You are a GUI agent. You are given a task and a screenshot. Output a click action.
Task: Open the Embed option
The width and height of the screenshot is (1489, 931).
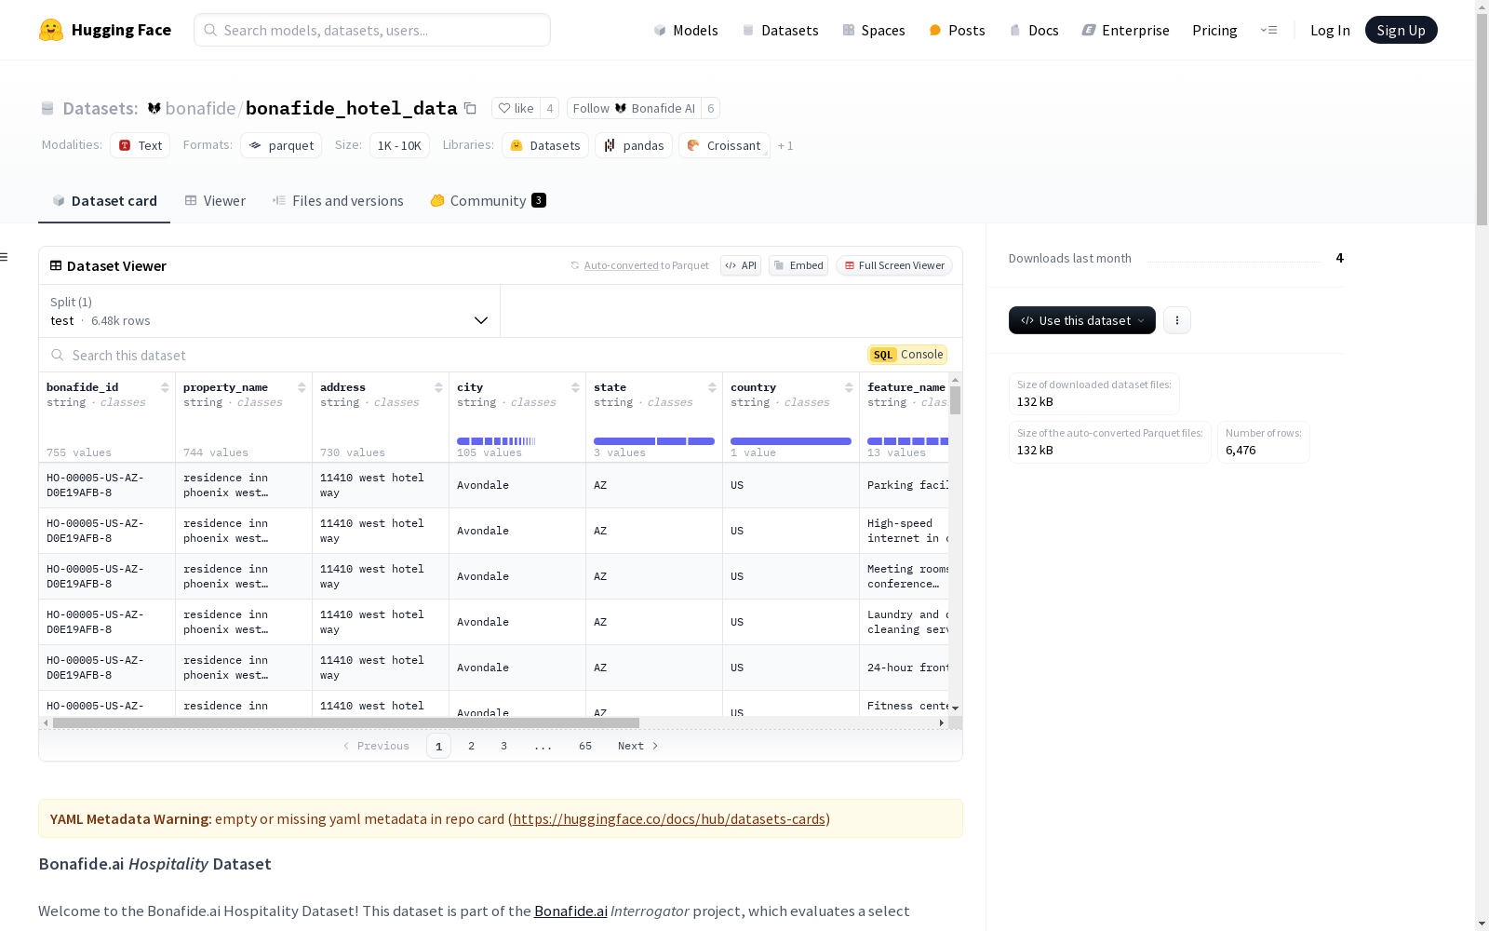pyautogui.click(x=798, y=265)
